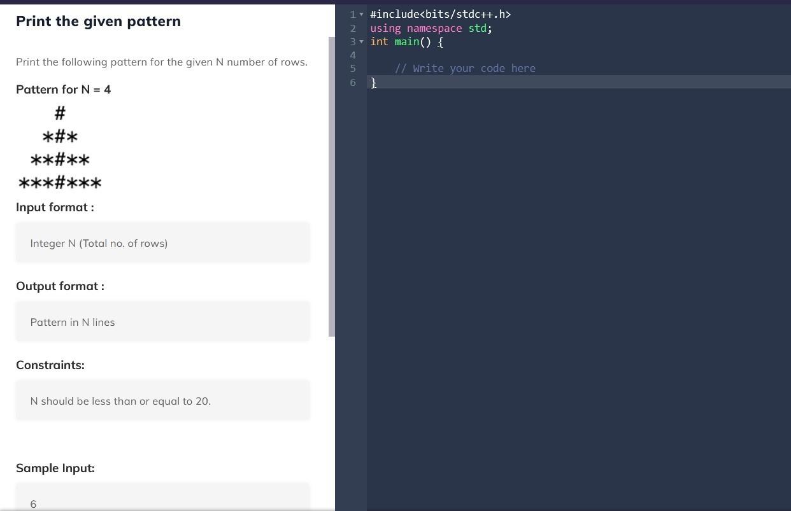791x511 pixels.
Task: Click the 'Input format :' heading
Action: [x=55, y=207]
